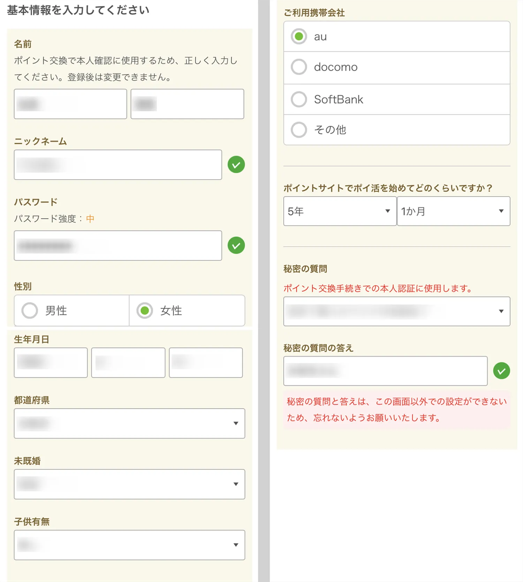Open the 1か月 months dropdown
Image resolution: width=523 pixels, height=582 pixels.
(x=454, y=211)
